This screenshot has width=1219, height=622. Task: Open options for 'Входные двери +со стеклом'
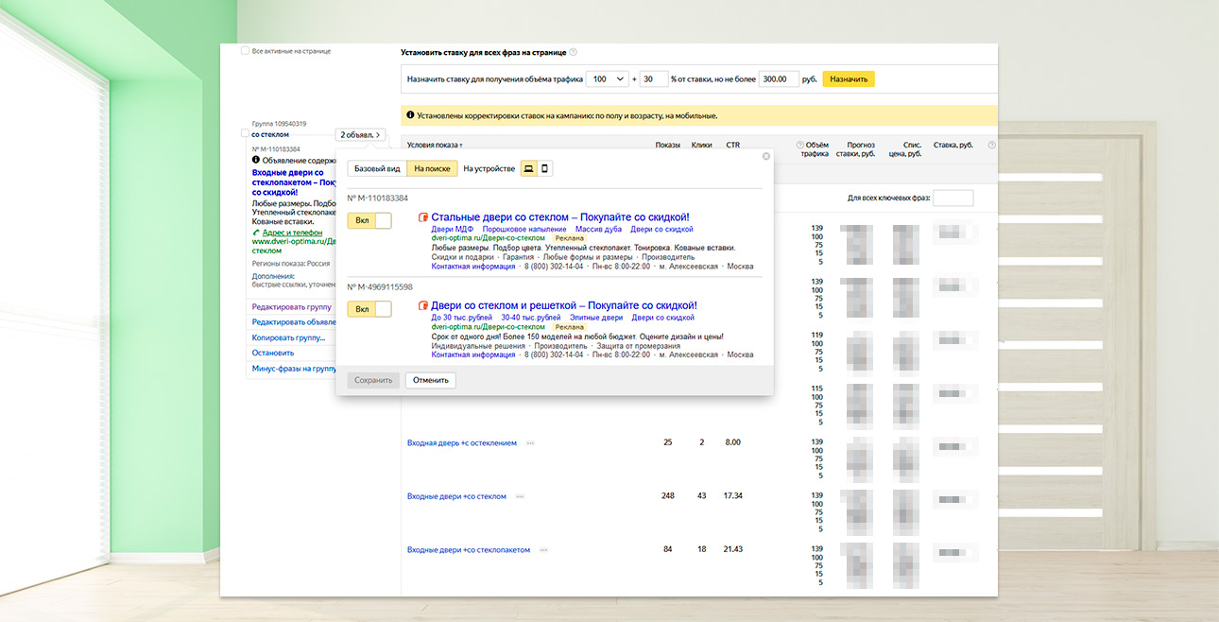click(520, 496)
